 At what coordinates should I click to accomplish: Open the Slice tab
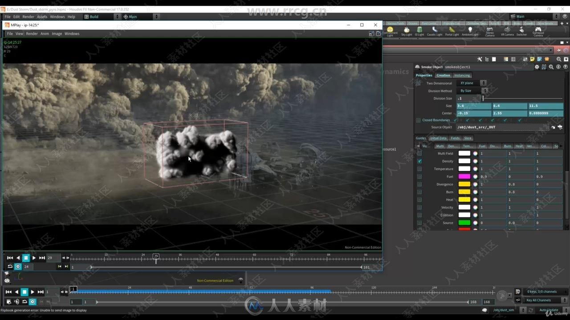click(x=468, y=138)
